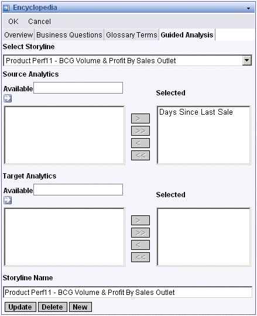Viewport: 257px width, 316px height.
Task: Open the Glossary Terms tab
Action: pyautogui.click(x=131, y=35)
